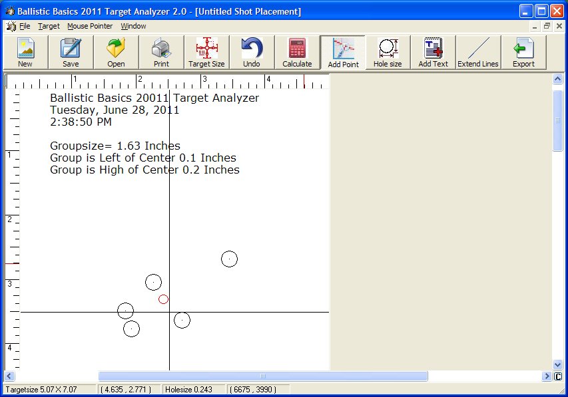Image resolution: width=568 pixels, height=397 pixels.
Task: Click the Tuesday, June 28, 2011 date text
Action: [115, 110]
